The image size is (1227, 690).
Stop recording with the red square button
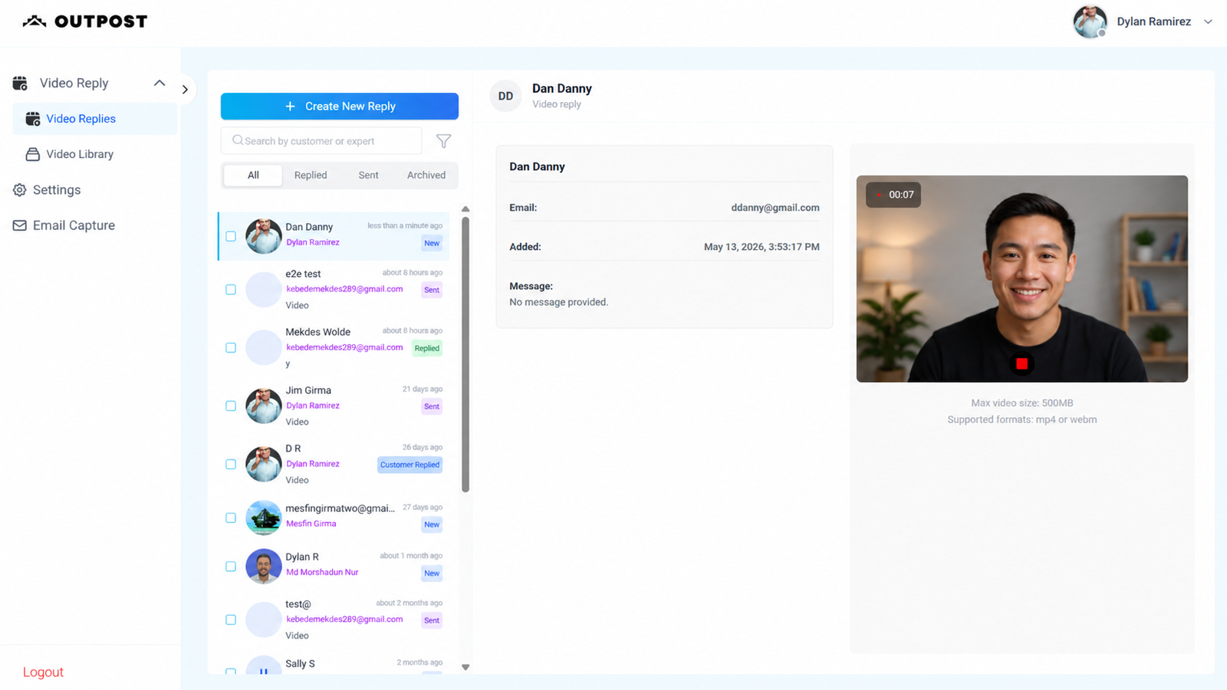click(x=1021, y=363)
